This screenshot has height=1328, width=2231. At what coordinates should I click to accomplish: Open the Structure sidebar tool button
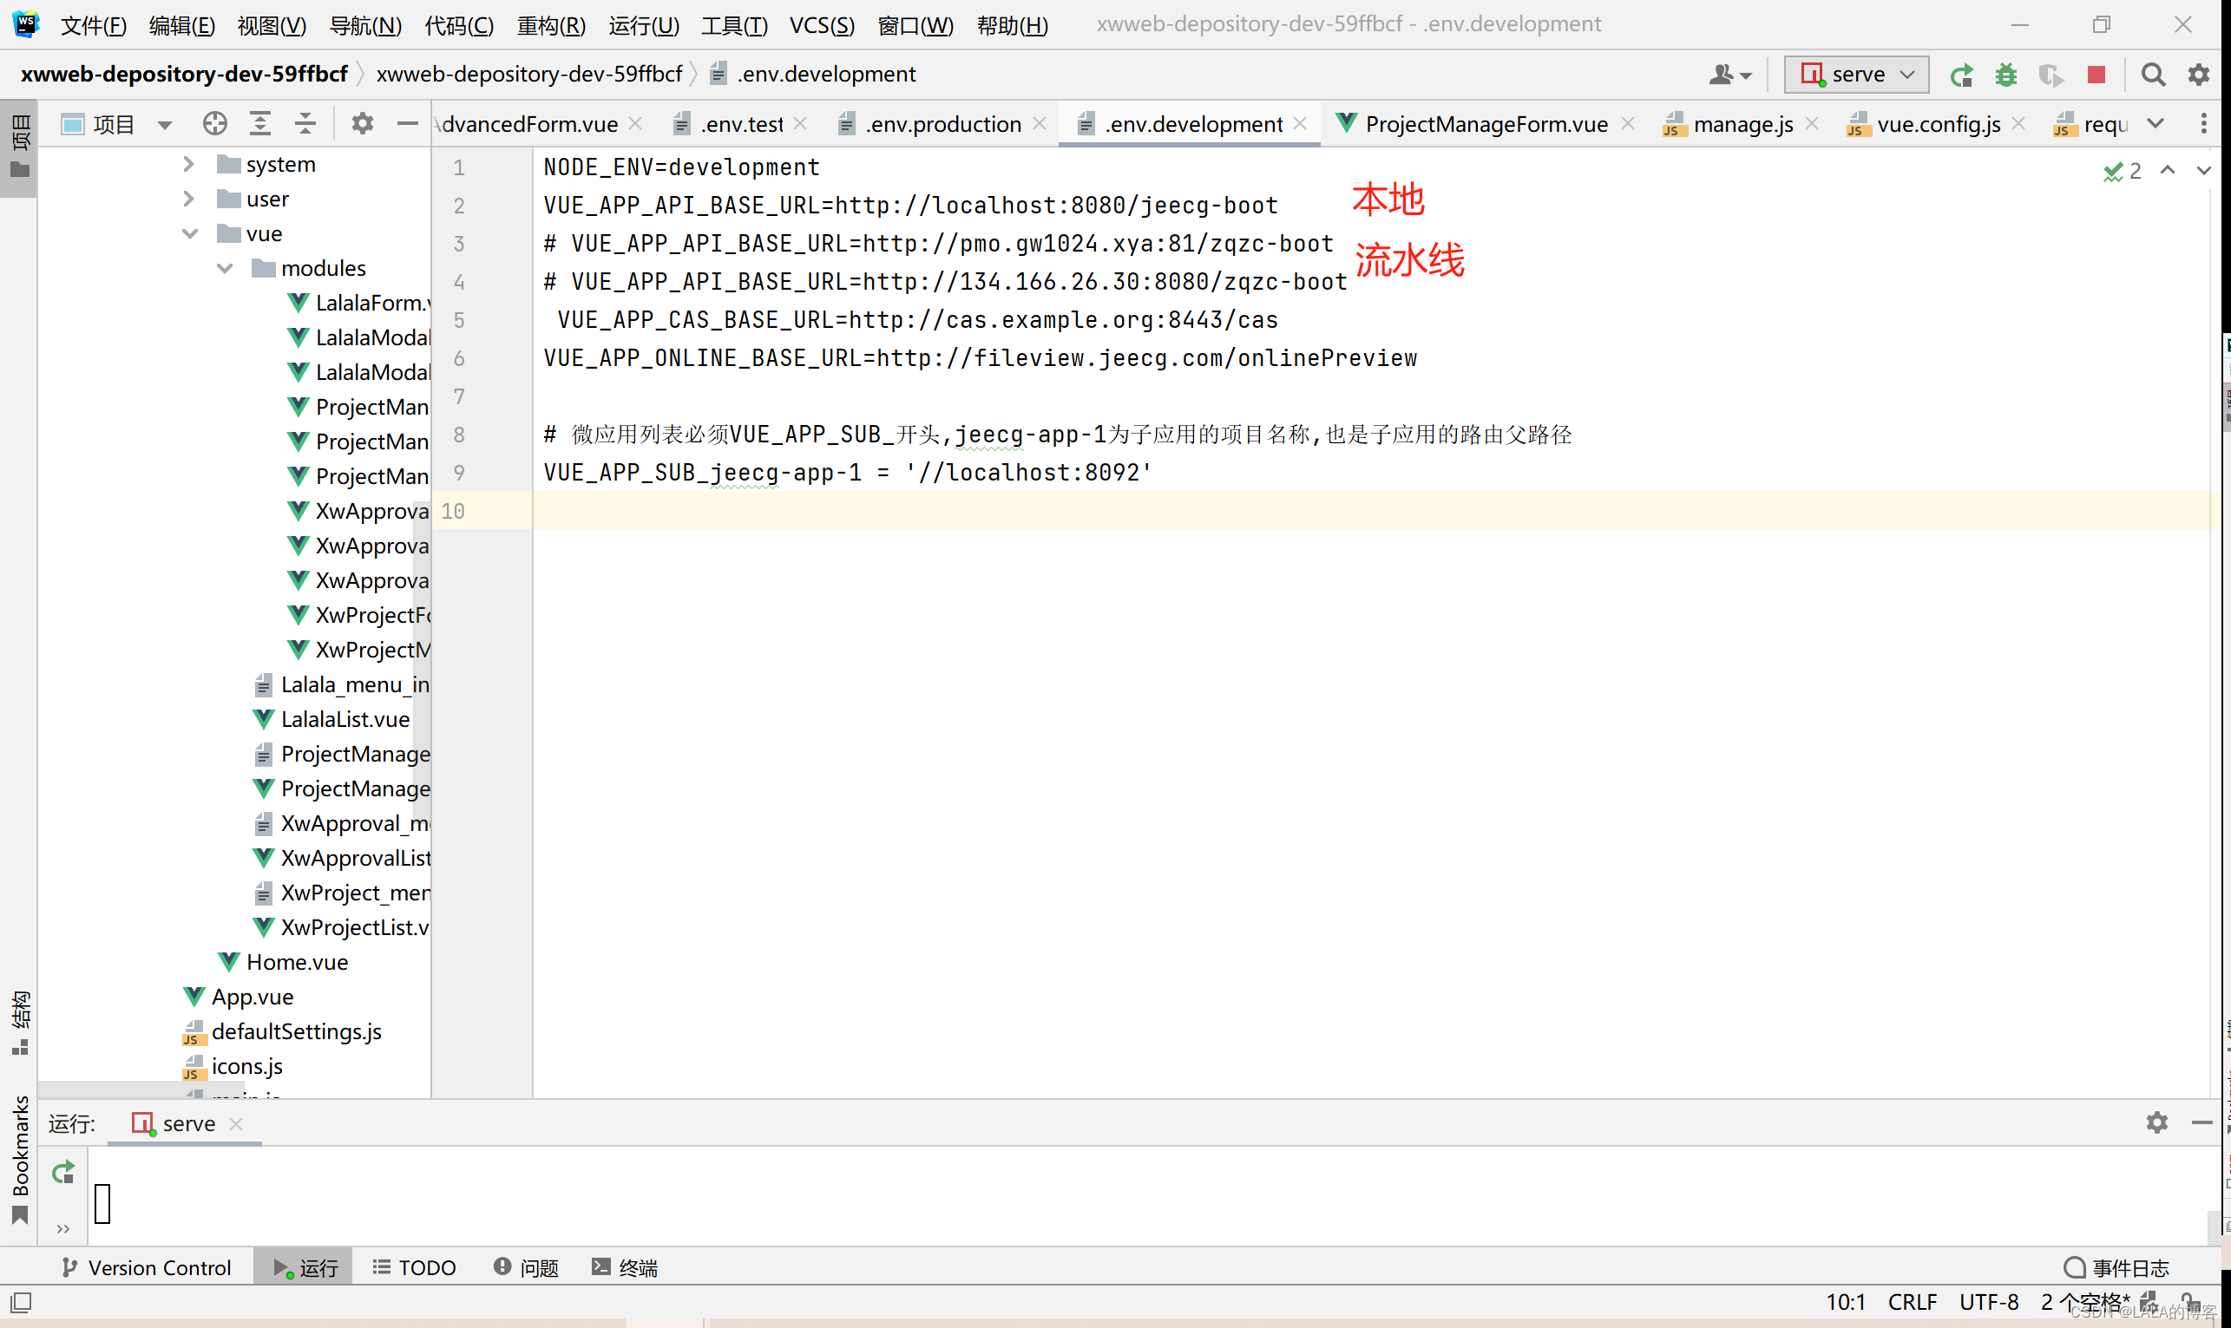[x=19, y=1023]
